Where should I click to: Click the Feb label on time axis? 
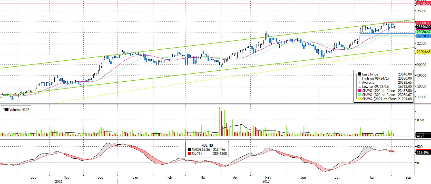pyautogui.click(x=169, y=177)
